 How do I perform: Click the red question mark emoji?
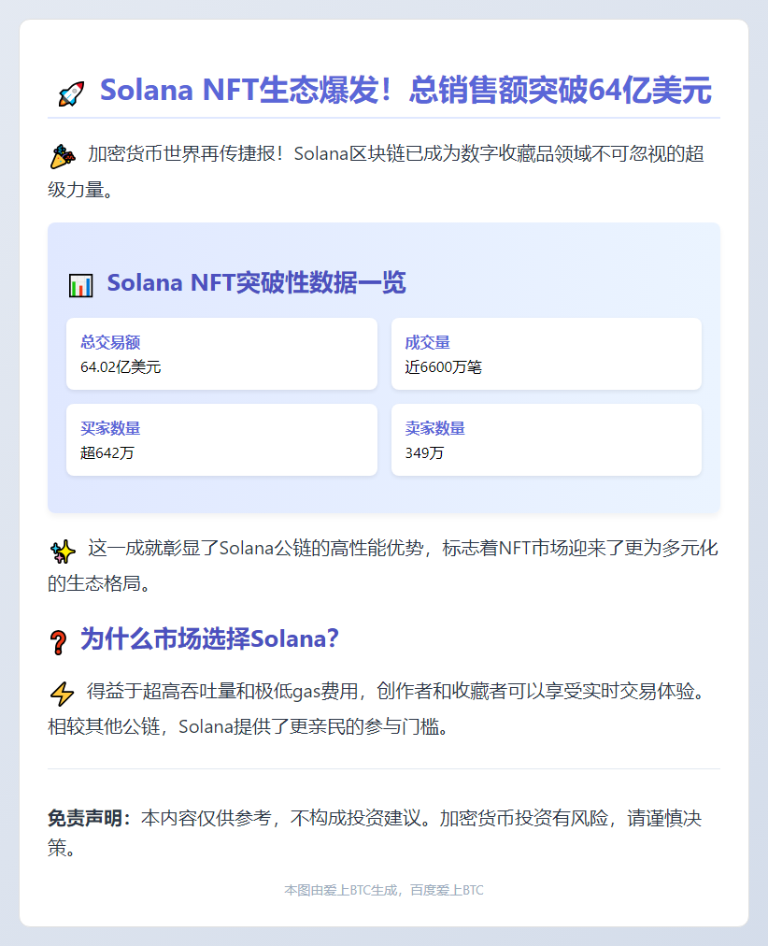pyautogui.click(x=59, y=642)
